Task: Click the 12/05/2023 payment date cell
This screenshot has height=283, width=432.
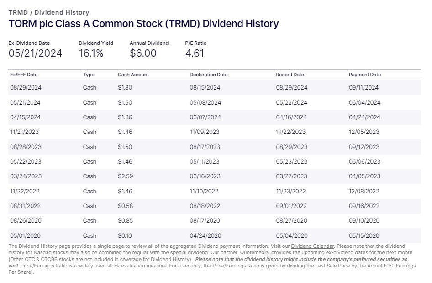Action: 364,132
